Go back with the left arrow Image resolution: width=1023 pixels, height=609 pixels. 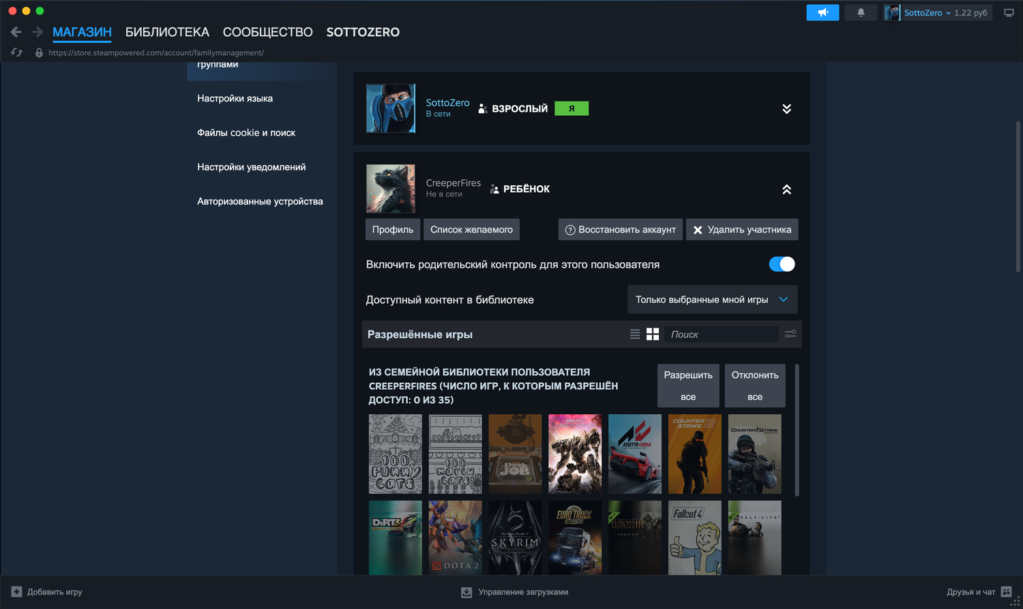coord(16,32)
